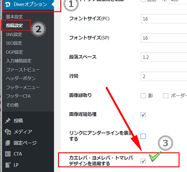Open the LP admin menu
Image resolution: width=187 pixels, height=172 pixels.
click(16, 165)
